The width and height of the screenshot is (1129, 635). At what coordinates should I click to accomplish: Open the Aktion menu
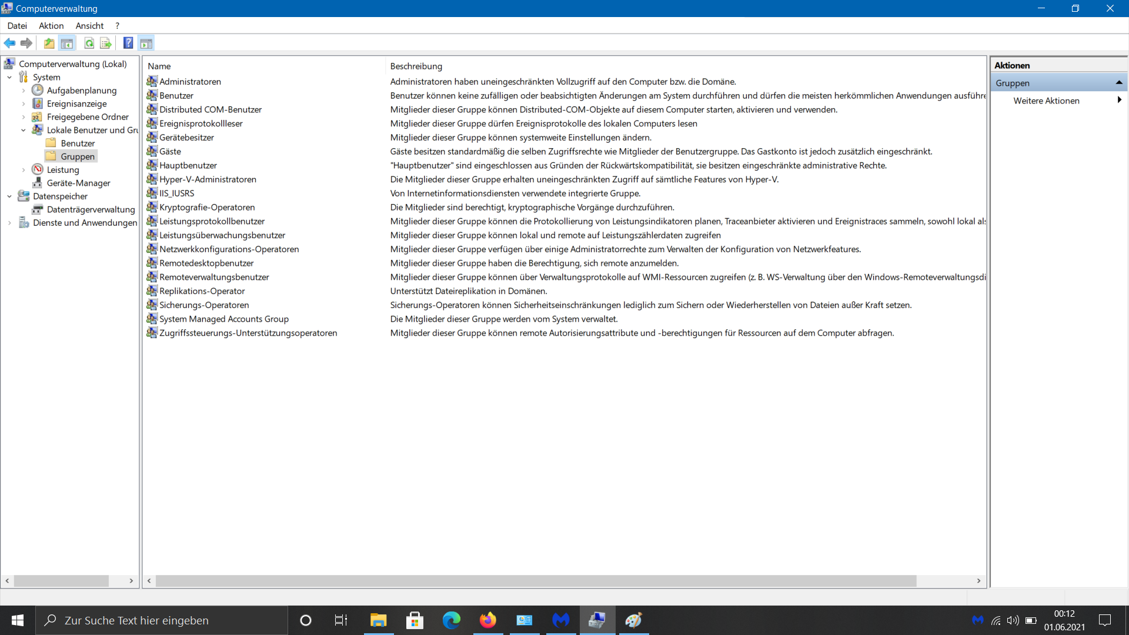[51, 26]
